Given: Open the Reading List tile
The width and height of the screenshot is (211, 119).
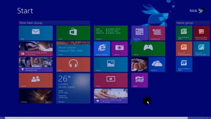Looking at the screenshot, I should tap(157, 33).
